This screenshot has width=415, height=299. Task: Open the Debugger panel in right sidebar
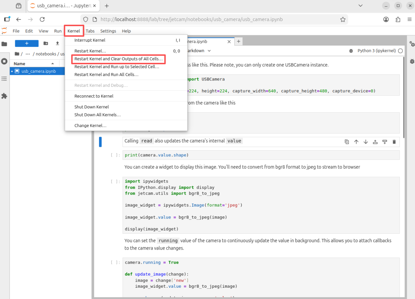(x=412, y=61)
